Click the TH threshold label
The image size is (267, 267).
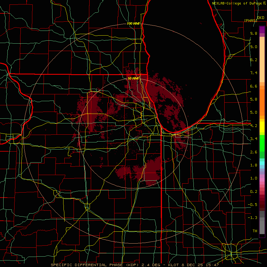point(255,231)
